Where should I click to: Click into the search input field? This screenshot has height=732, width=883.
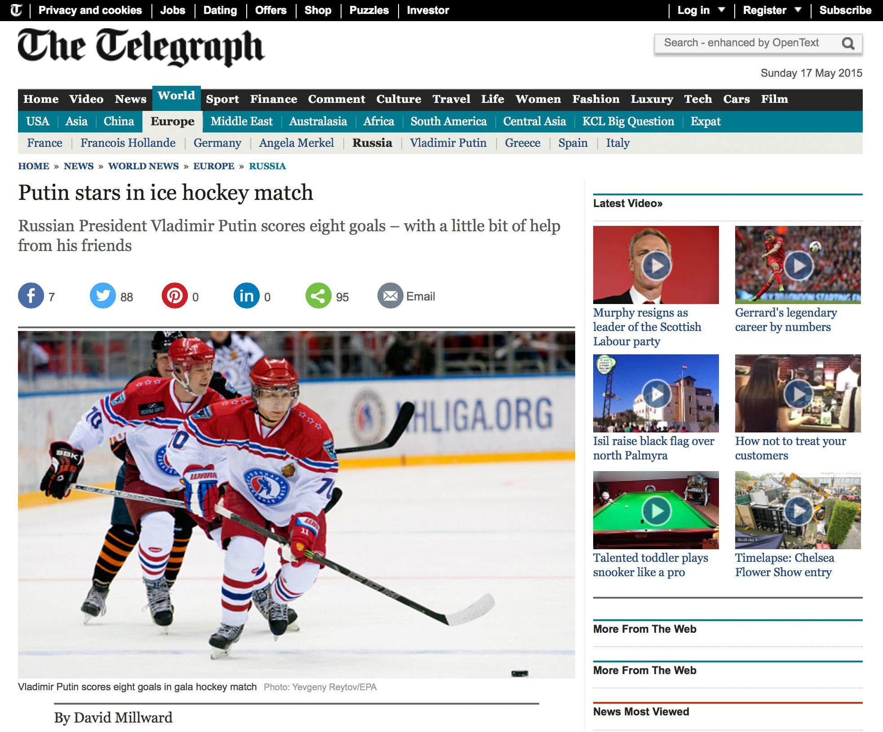pyautogui.click(x=741, y=43)
